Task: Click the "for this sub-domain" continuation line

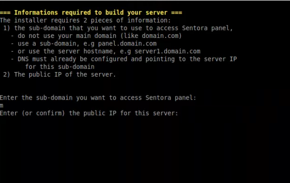Action: coord(60,66)
